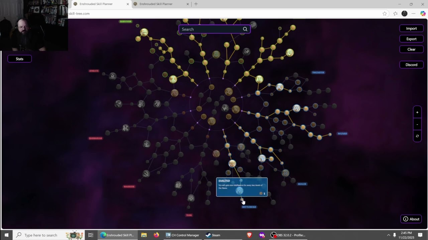Open Brave browser from the taskbar

click(x=249, y=235)
